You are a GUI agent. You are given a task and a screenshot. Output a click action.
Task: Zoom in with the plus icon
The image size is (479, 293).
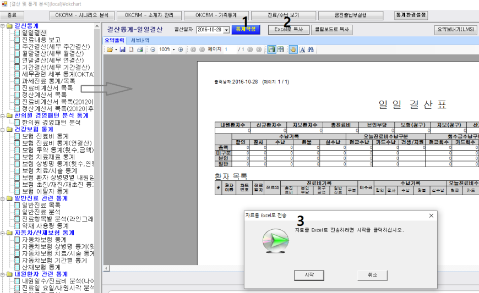tap(181, 49)
